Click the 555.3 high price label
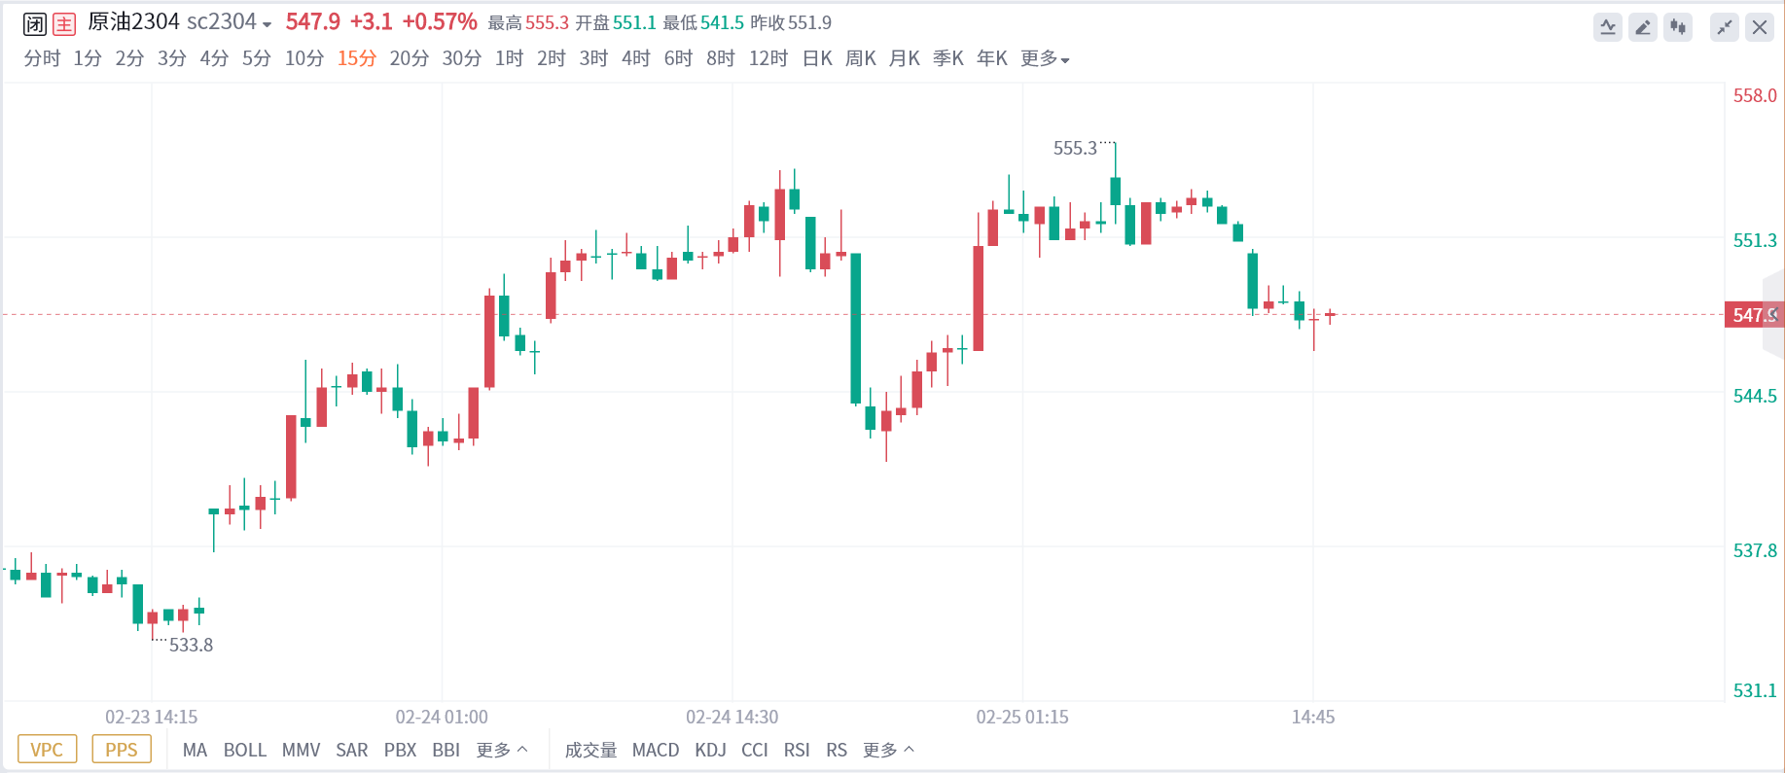This screenshot has width=1785, height=773. [1075, 148]
